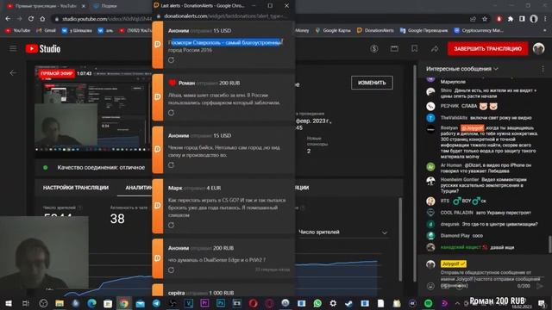Open chat options three-dot menu
The width and height of the screenshot is (552, 310).
[x=543, y=69]
